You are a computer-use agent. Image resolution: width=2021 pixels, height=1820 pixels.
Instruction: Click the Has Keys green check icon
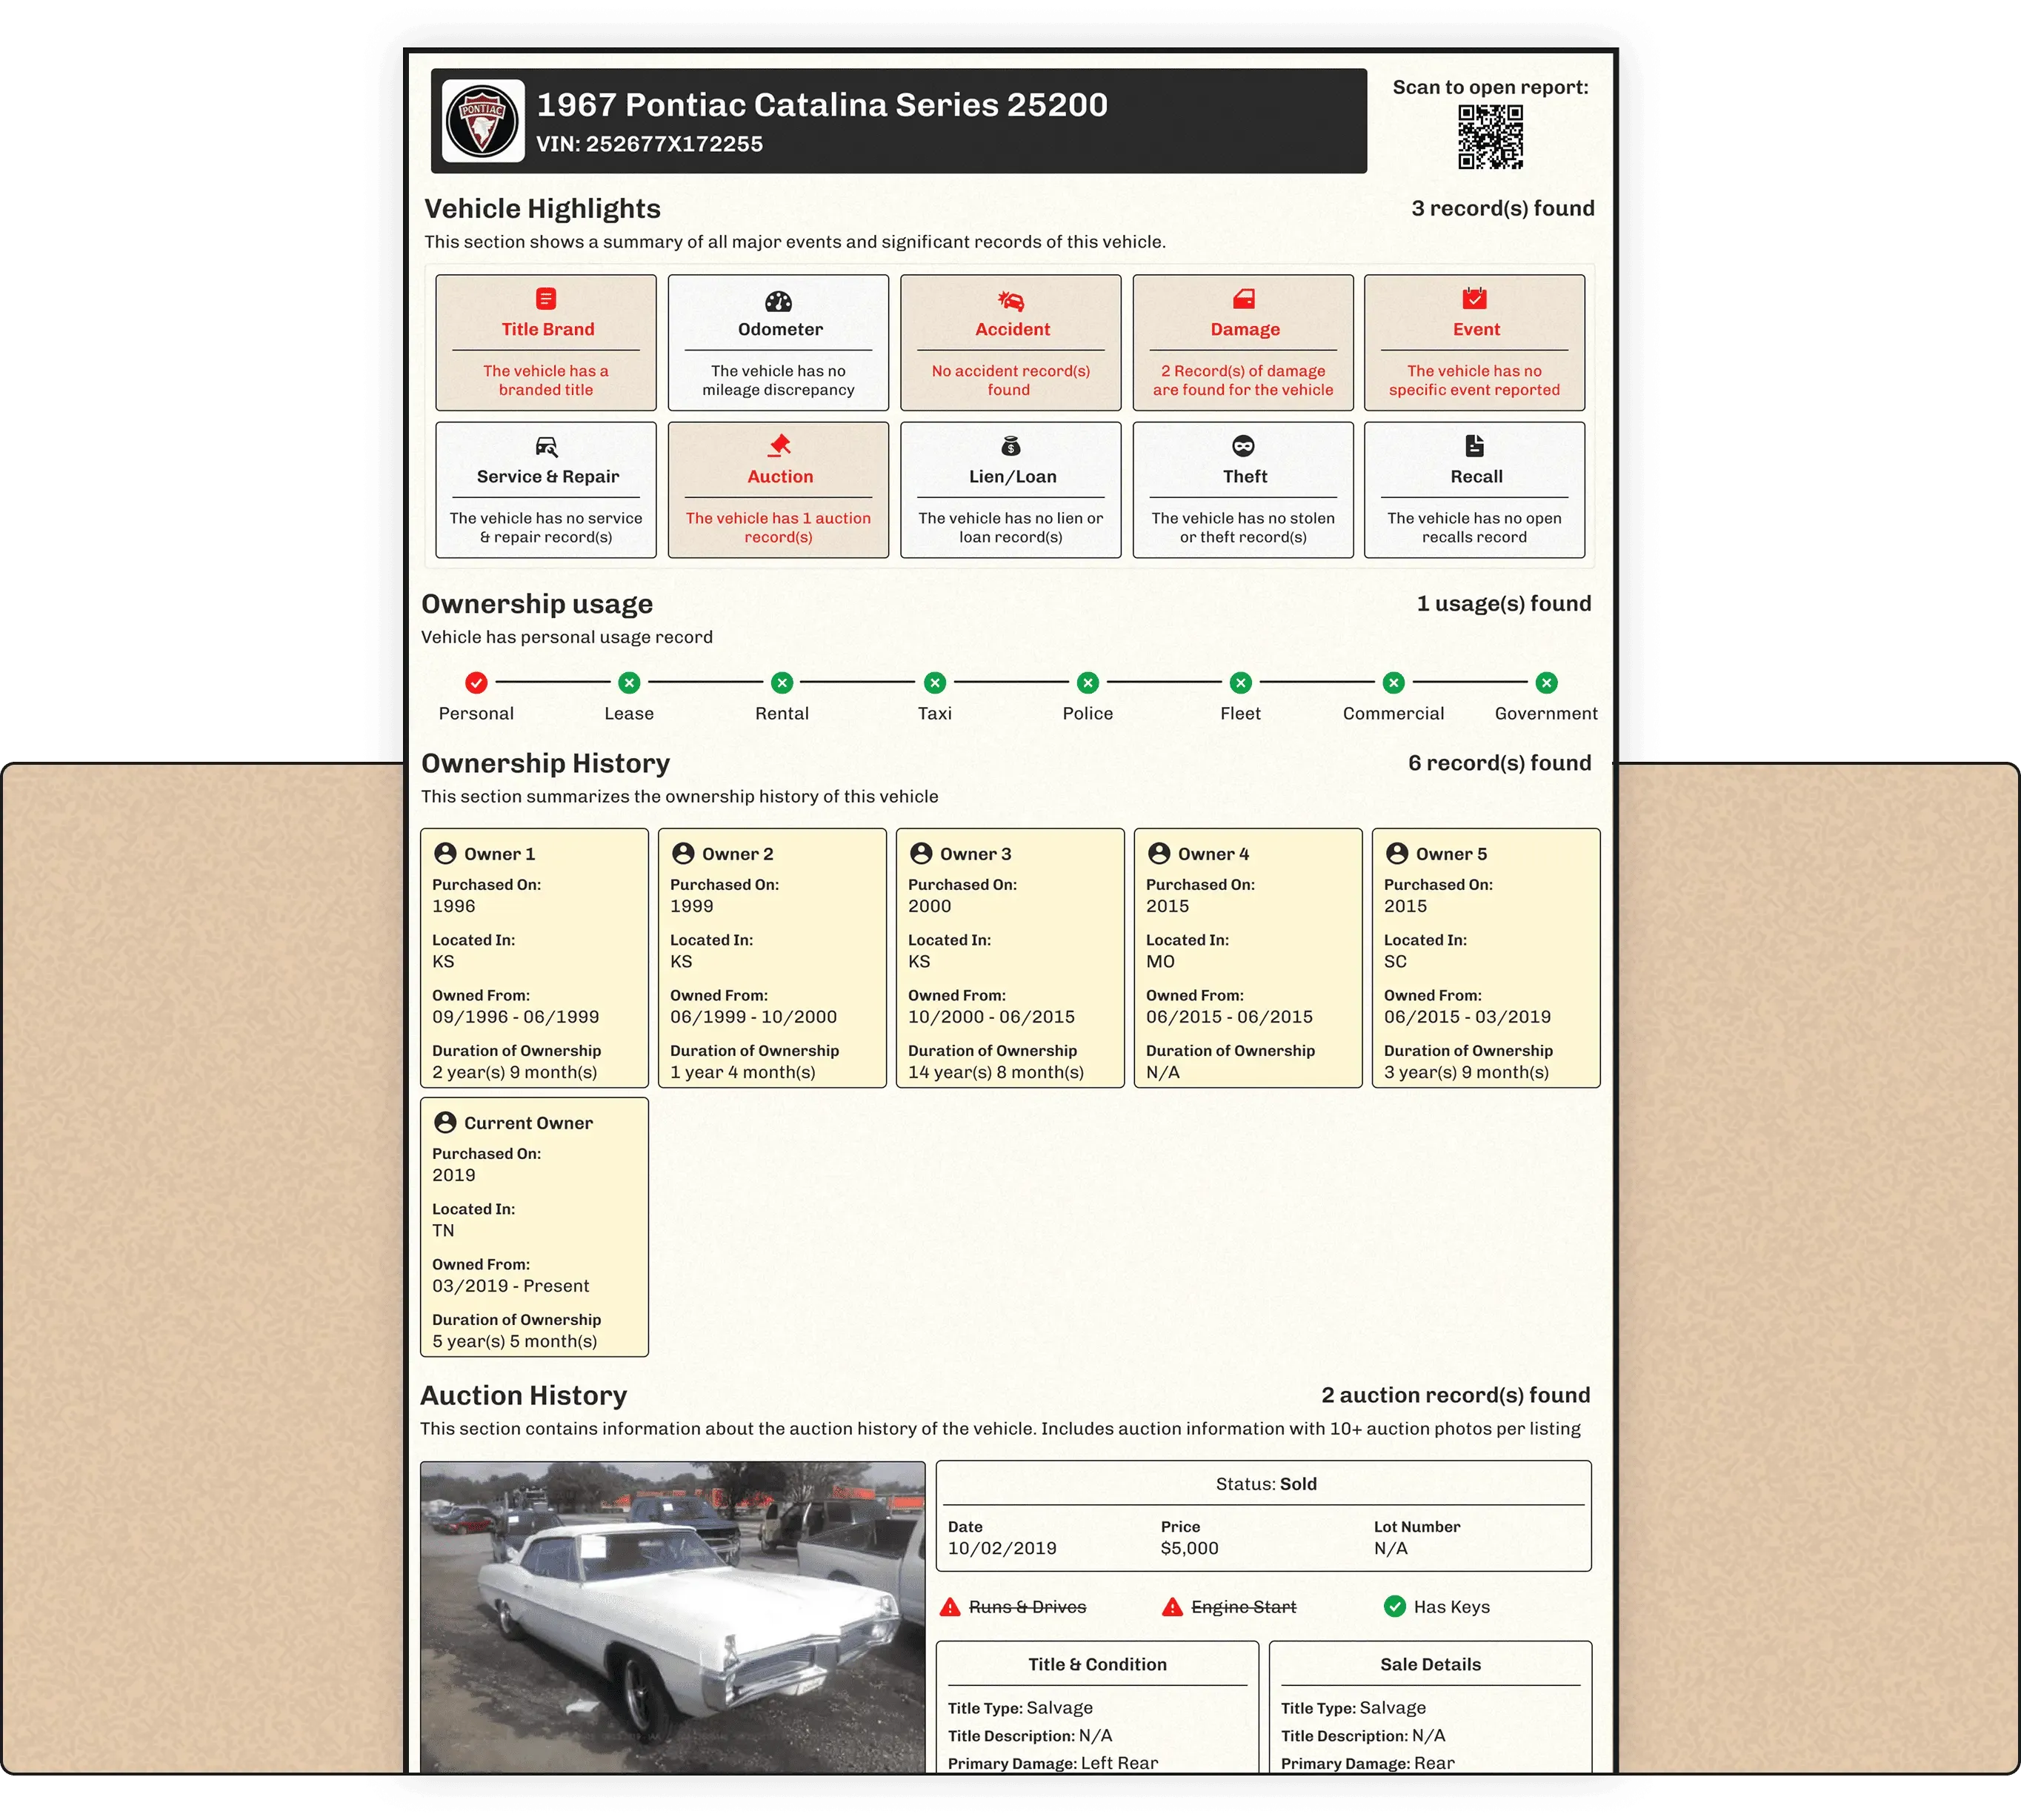[x=1394, y=1607]
